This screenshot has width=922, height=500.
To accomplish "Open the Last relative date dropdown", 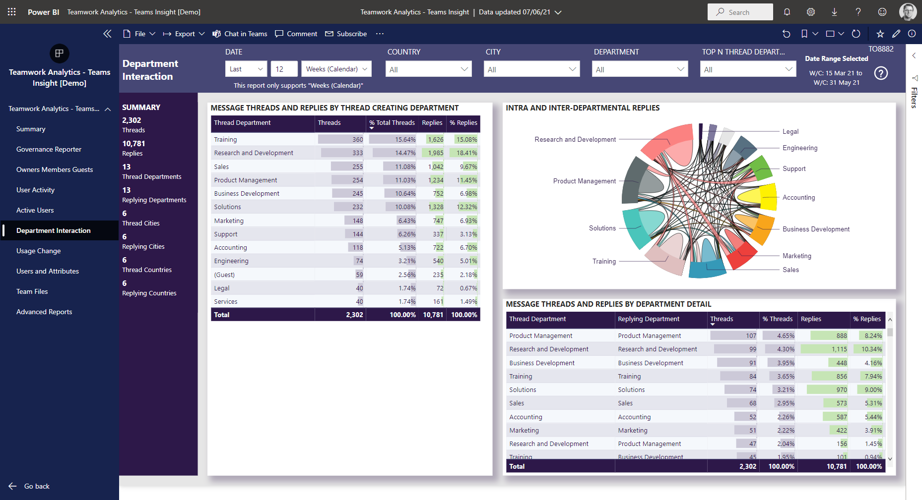I will pyautogui.click(x=246, y=69).
